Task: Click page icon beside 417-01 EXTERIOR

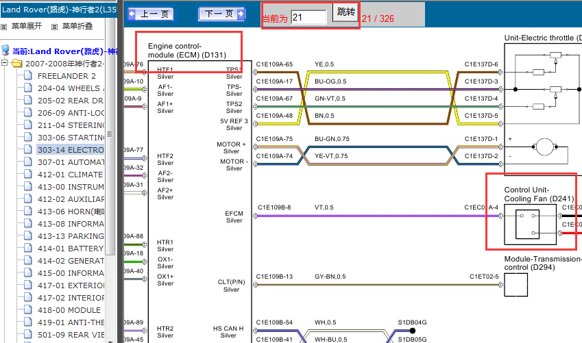Action: point(28,285)
